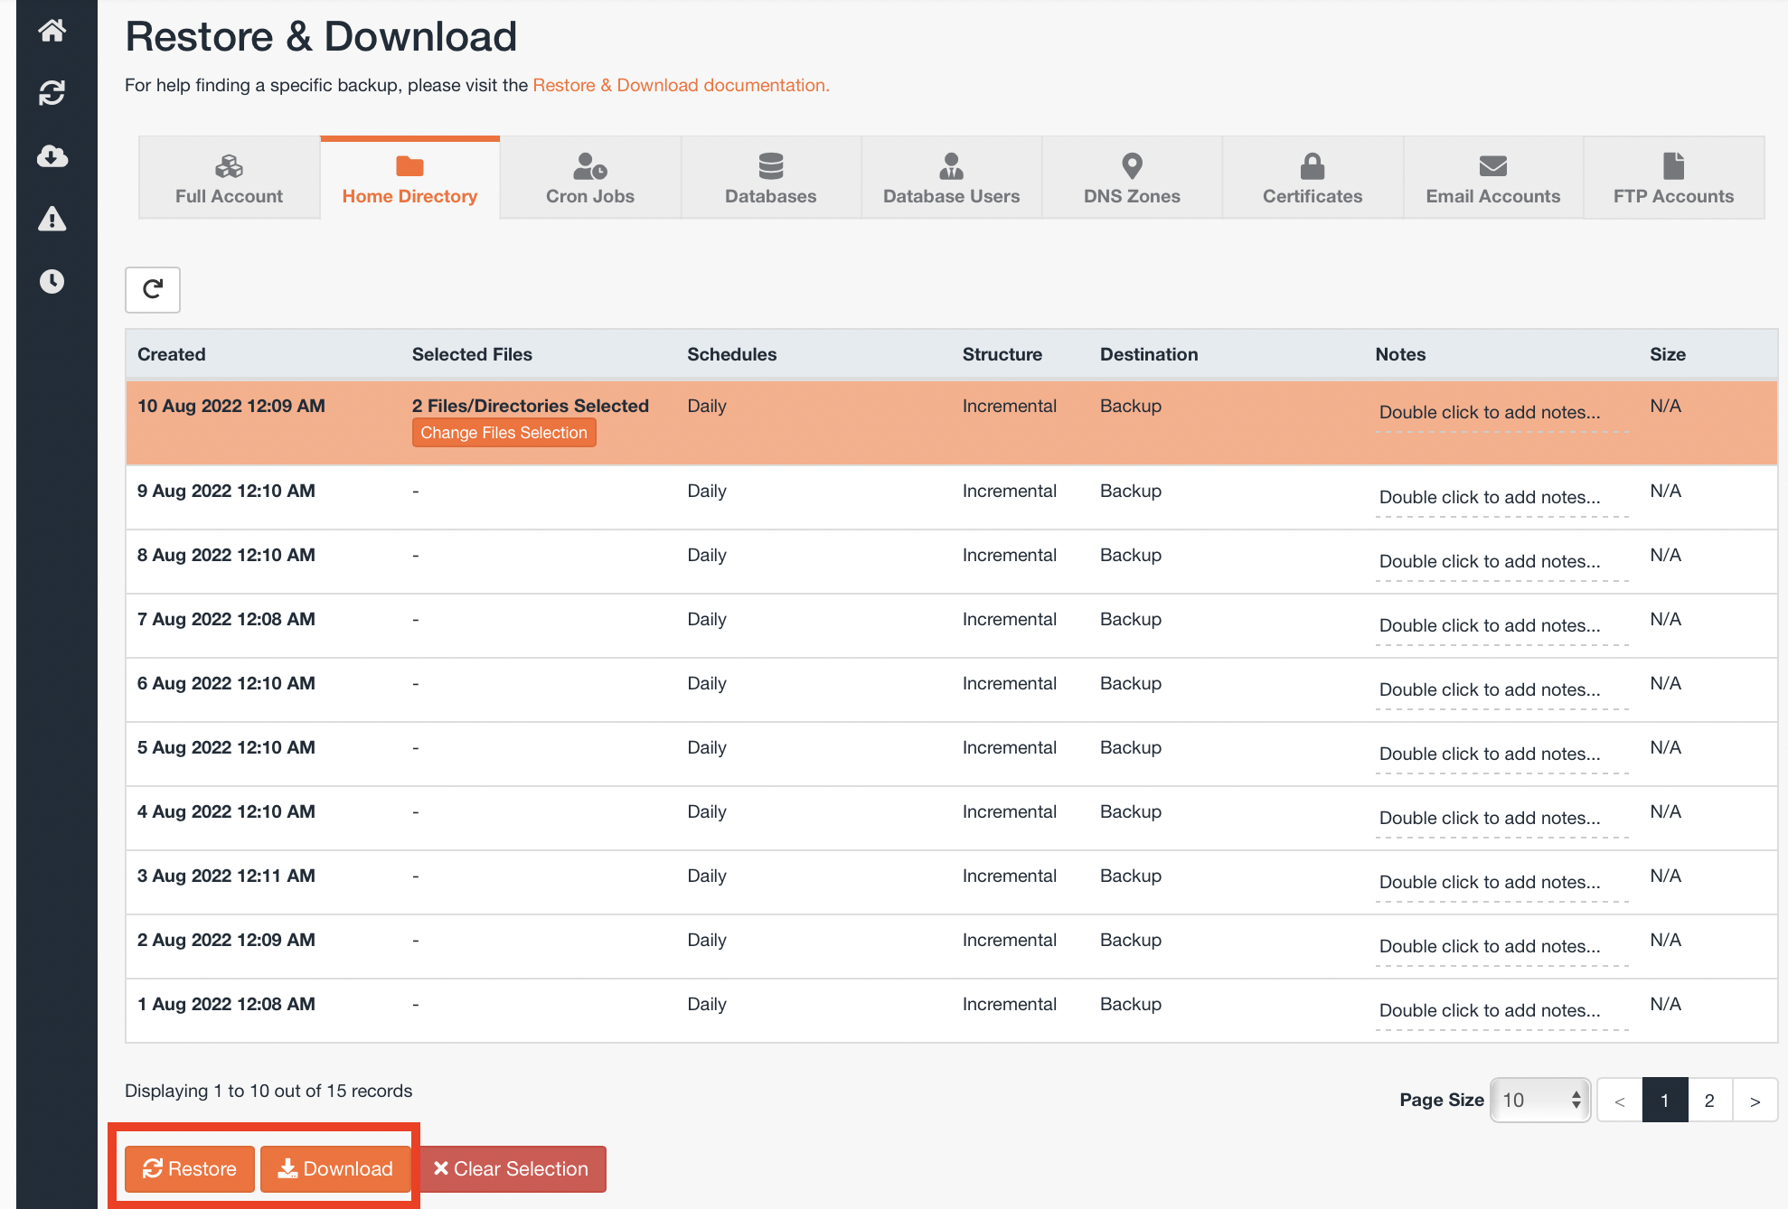Click the Restore button
This screenshot has width=1788, height=1209.
pos(190,1168)
